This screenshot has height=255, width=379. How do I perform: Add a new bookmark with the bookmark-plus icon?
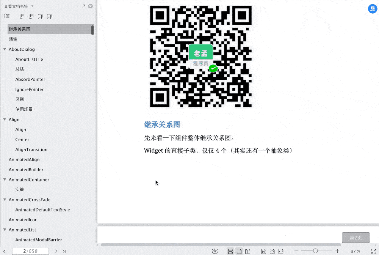[x=40, y=16]
